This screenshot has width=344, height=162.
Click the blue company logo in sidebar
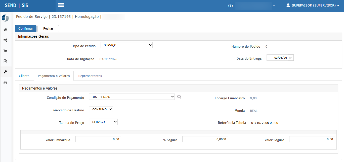(5, 18)
